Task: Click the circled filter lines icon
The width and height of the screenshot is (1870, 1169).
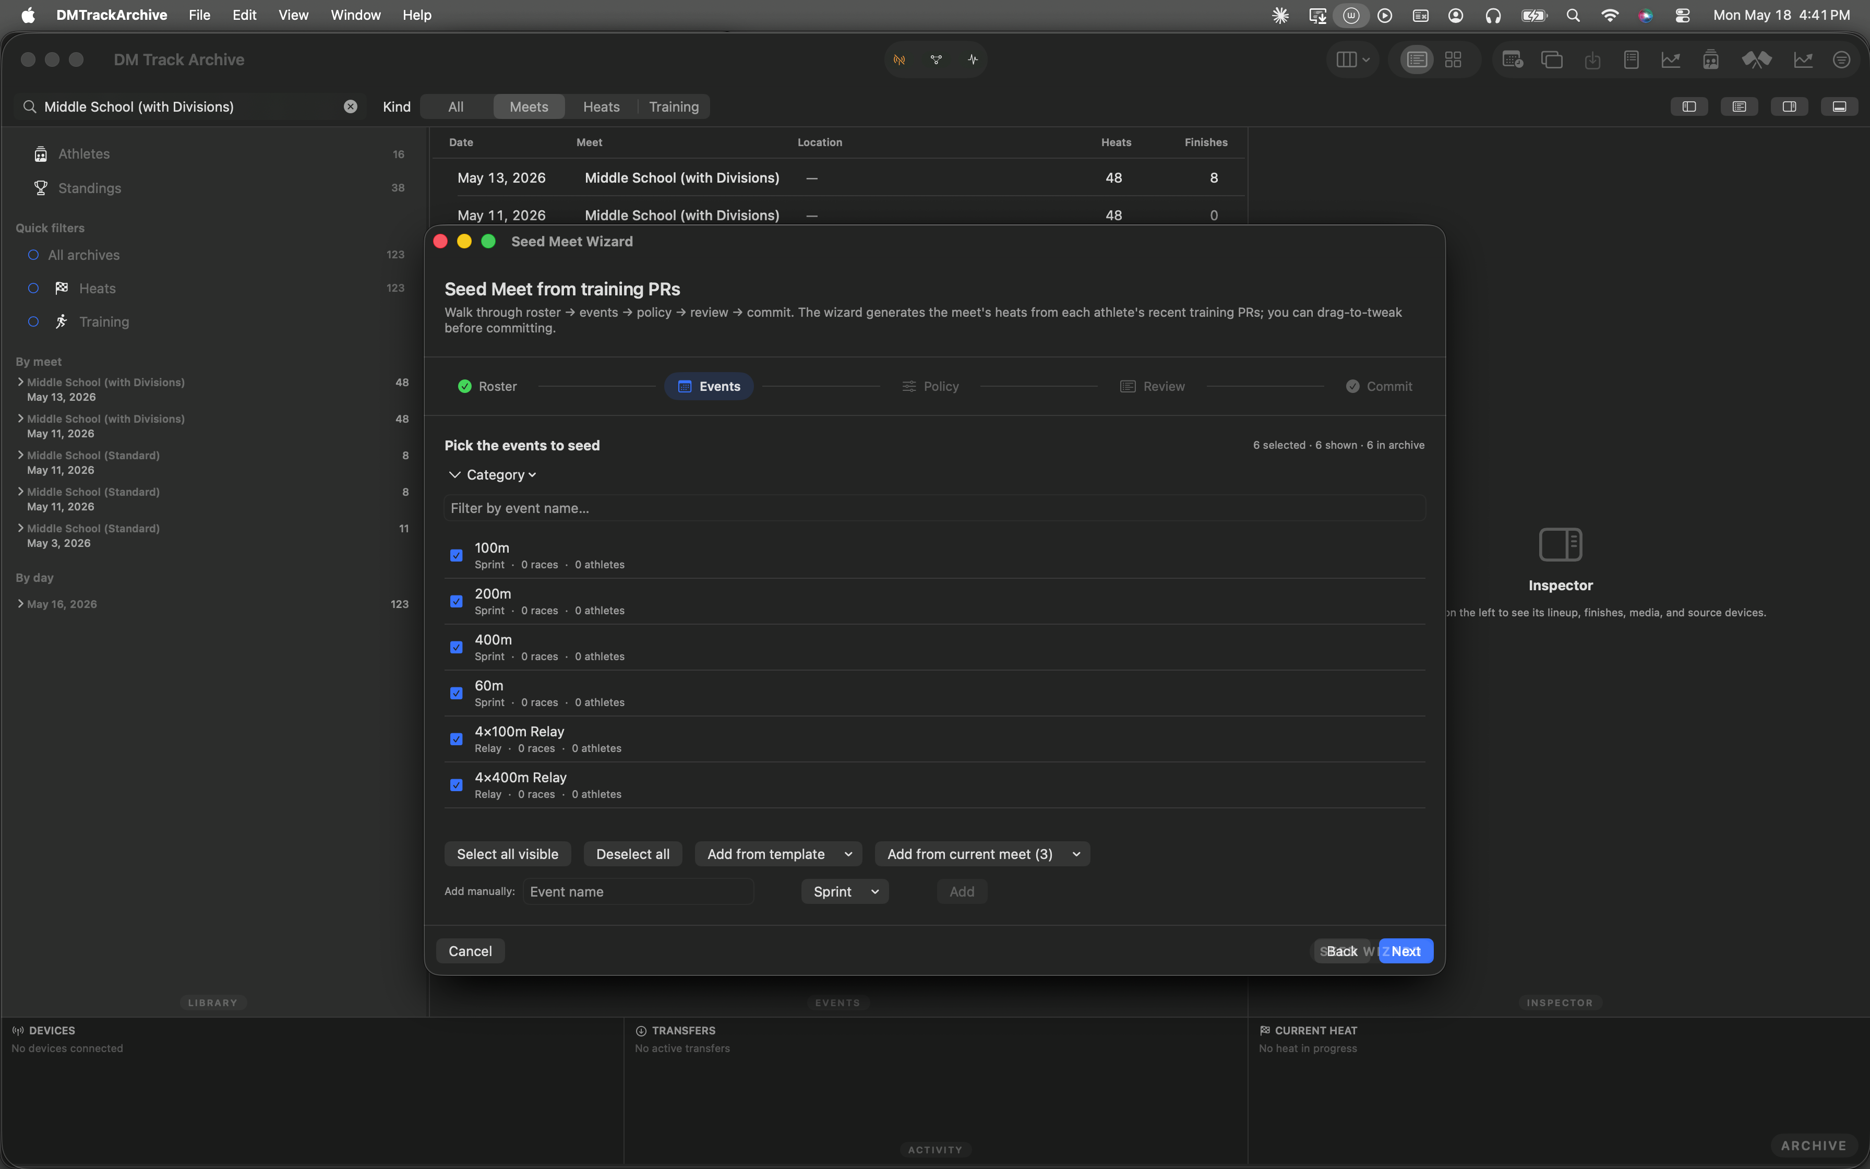Action: tap(1841, 59)
